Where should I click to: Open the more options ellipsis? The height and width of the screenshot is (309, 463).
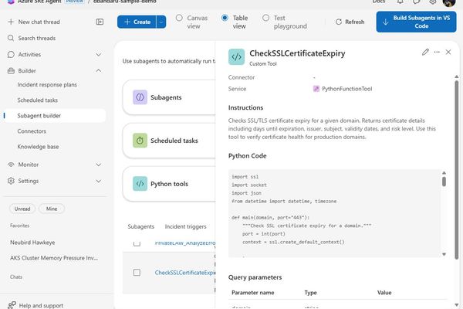tap(437, 52)
